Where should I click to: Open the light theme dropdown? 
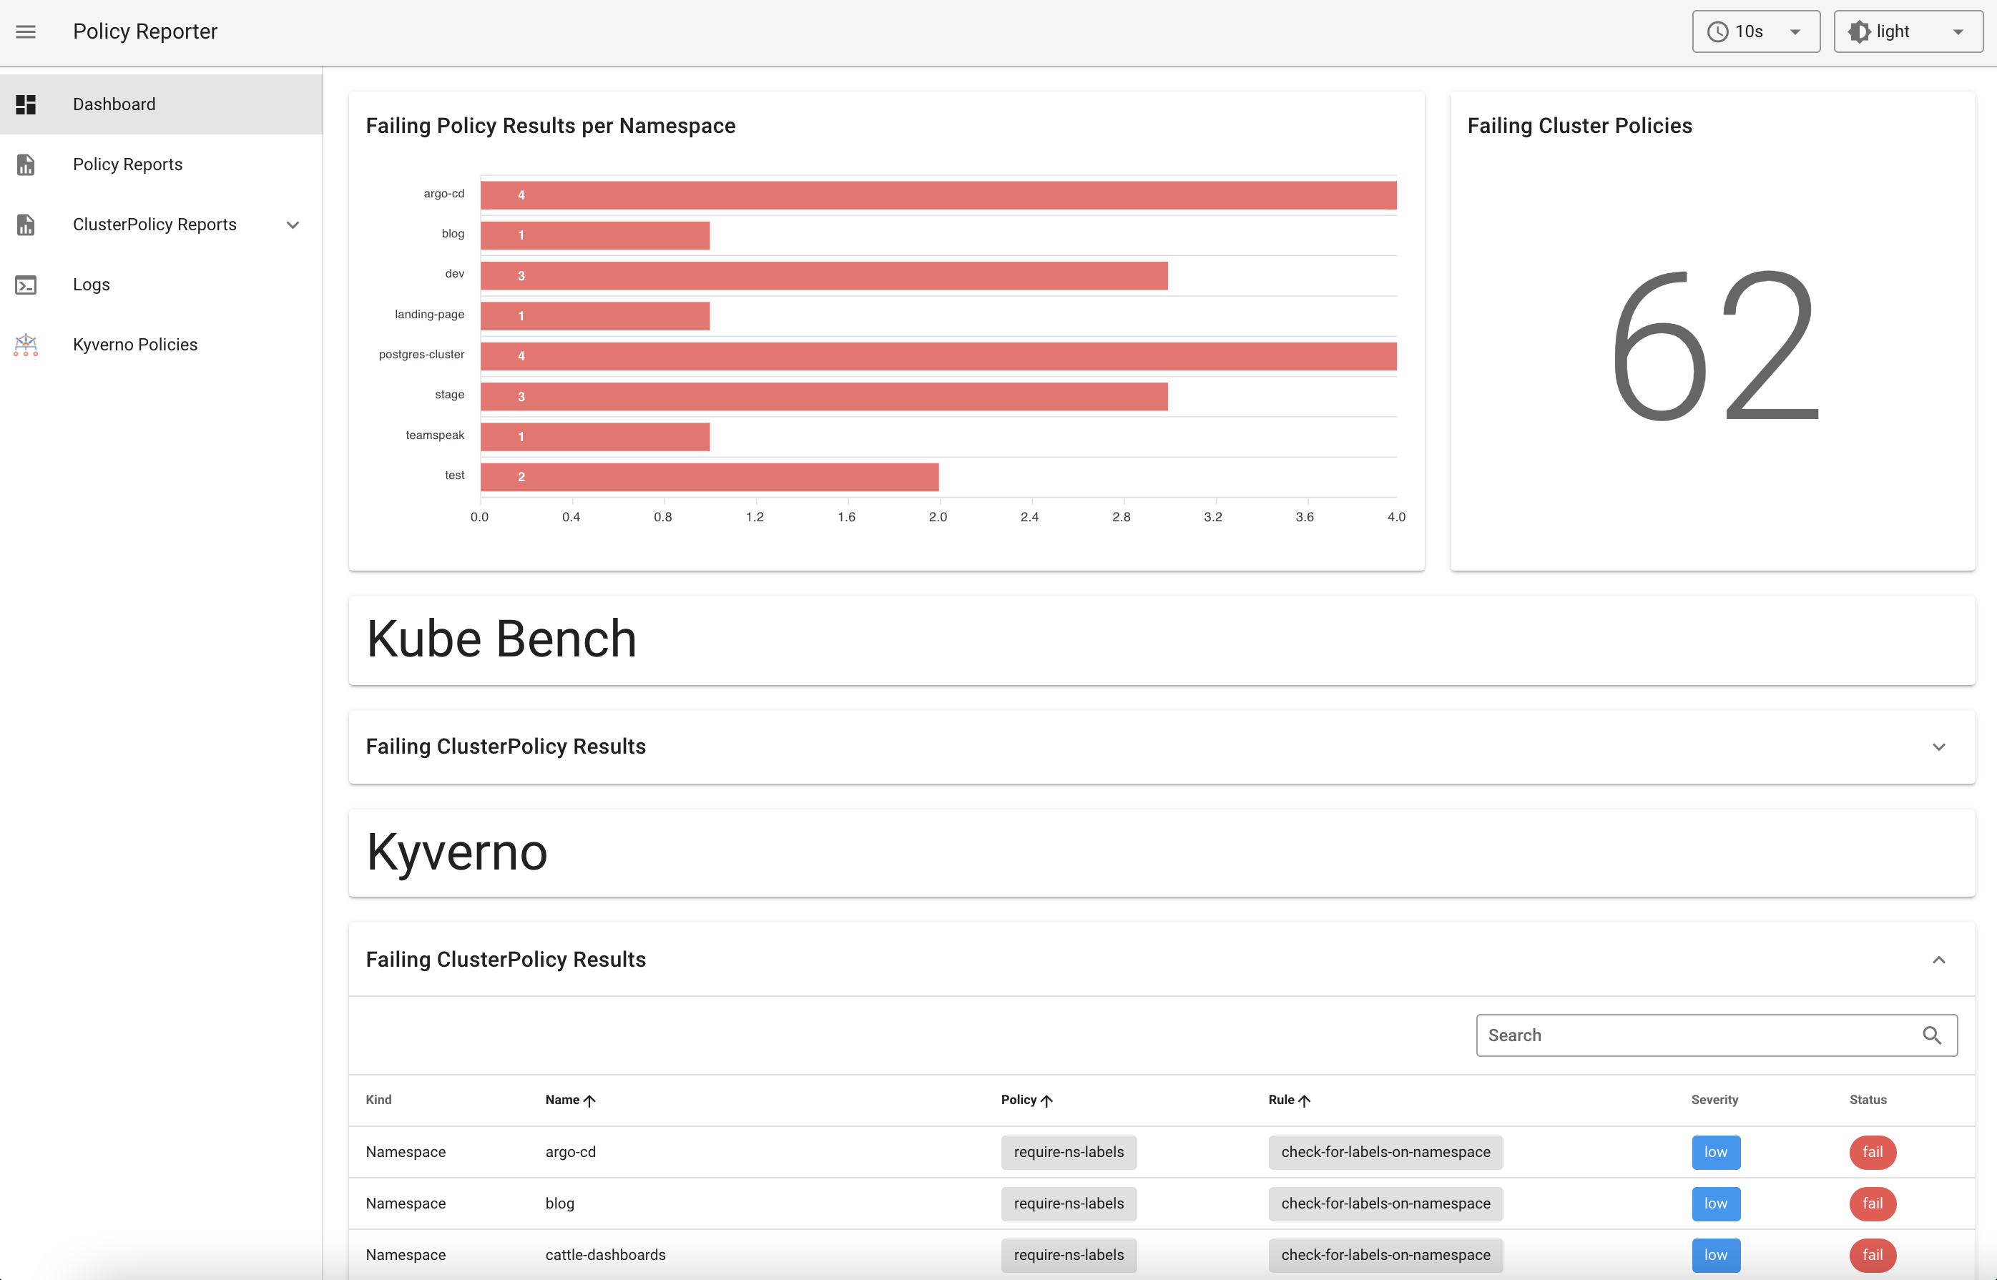(1959, 29)
